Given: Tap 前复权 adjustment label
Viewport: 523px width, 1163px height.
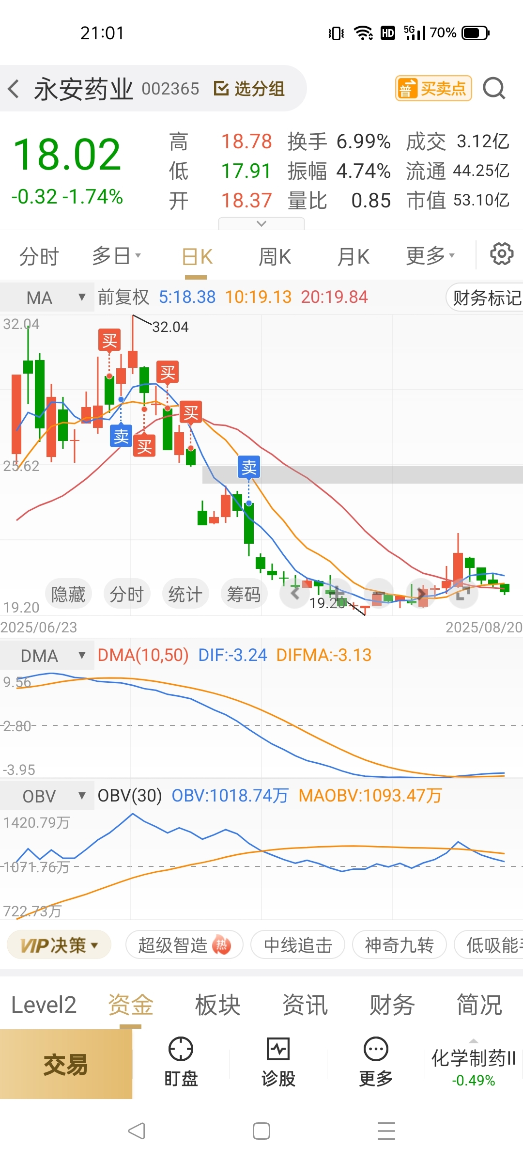Looking at the screenshot, I should 123,297.
